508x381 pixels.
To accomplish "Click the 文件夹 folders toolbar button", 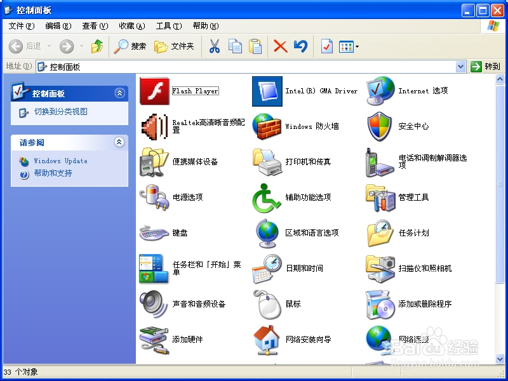I will click(x=174, y=46).
